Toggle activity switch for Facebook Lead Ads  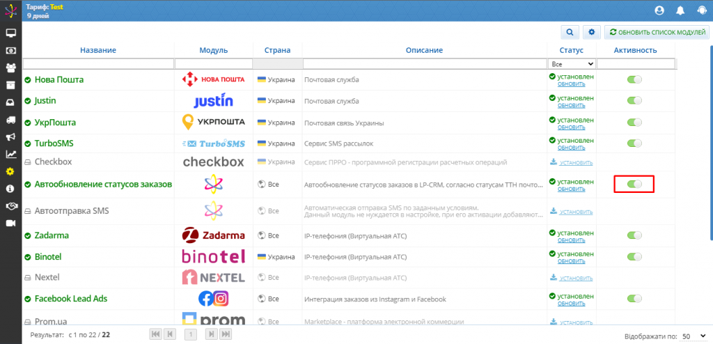click(x=634, y=299)
